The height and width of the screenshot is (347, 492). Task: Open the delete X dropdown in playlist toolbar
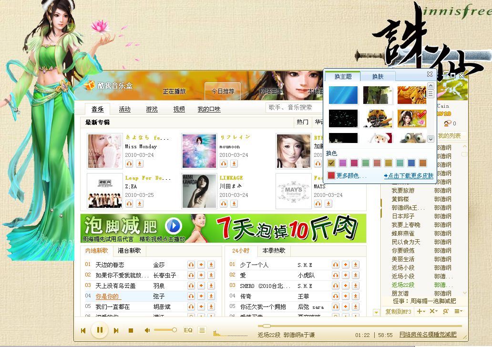[433, 311]
